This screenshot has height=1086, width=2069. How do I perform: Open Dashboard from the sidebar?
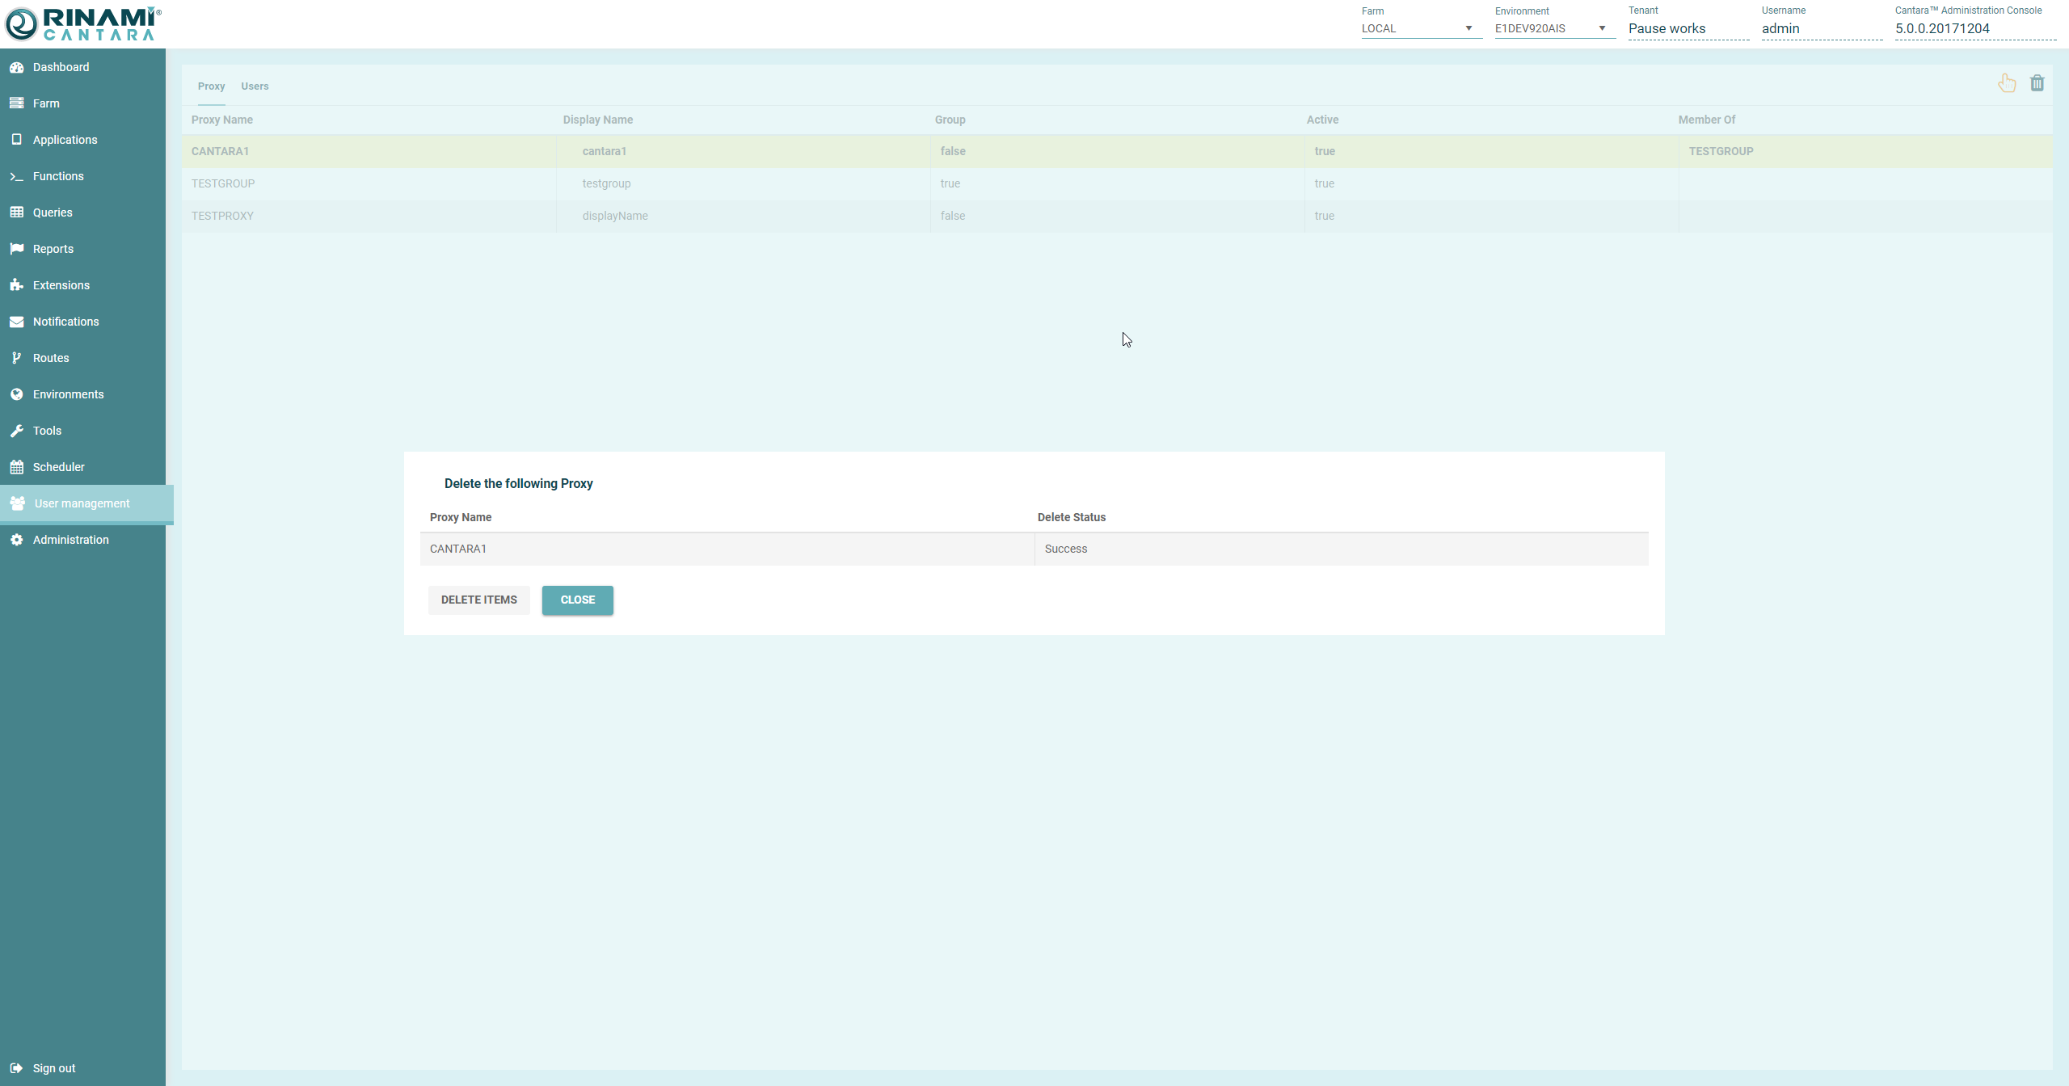click(61, 67)
